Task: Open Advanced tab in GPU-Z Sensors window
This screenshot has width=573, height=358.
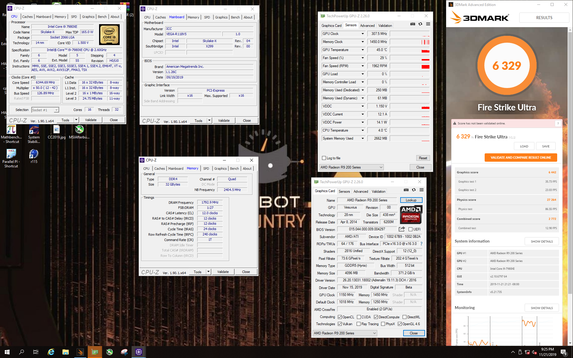Action: pyautogui.click(x=367, y=26)
